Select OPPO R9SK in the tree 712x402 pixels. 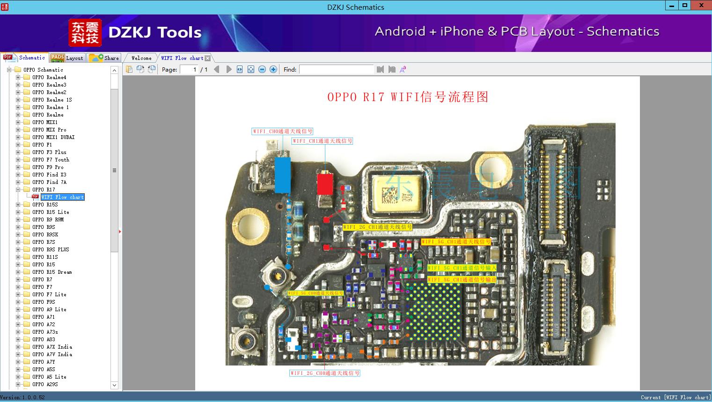[45, 234]
